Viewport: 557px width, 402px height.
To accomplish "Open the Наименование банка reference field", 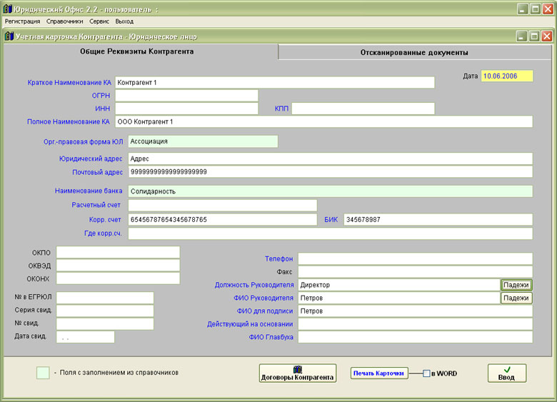I will (x=330, y=191).
